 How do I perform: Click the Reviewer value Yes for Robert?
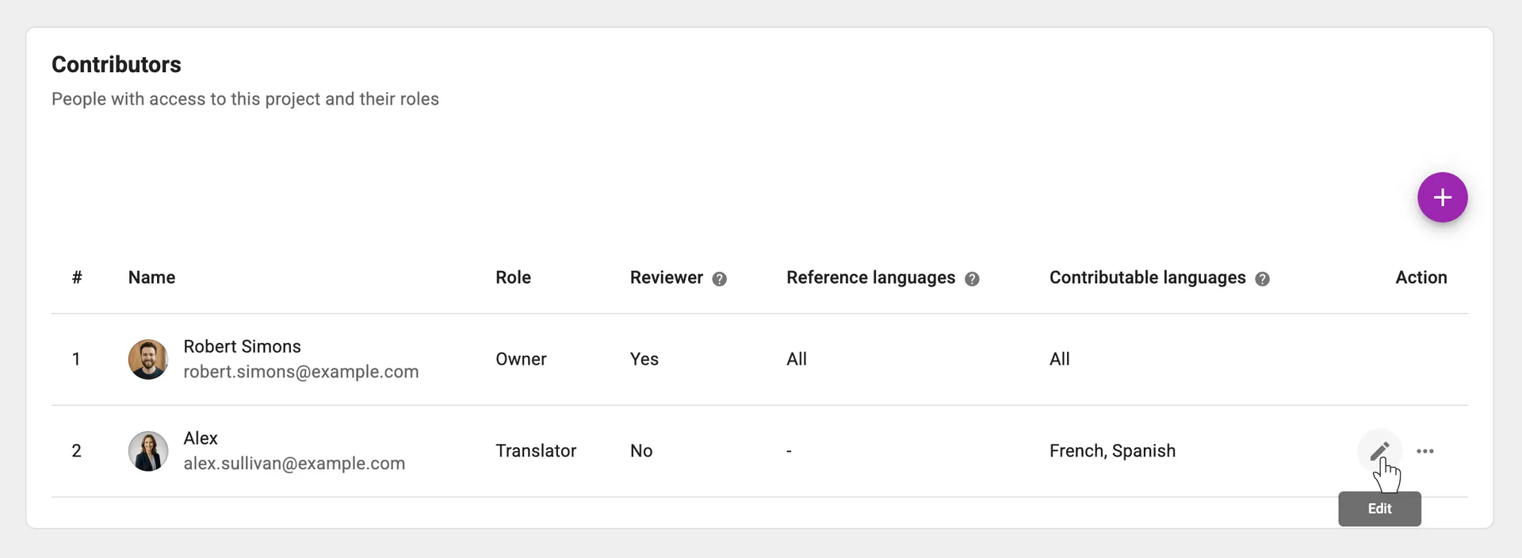(644, 359)
